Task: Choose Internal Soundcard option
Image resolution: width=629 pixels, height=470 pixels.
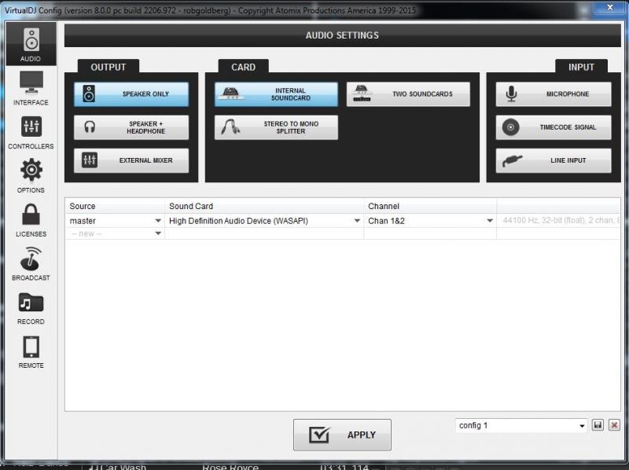Action: 276,94
